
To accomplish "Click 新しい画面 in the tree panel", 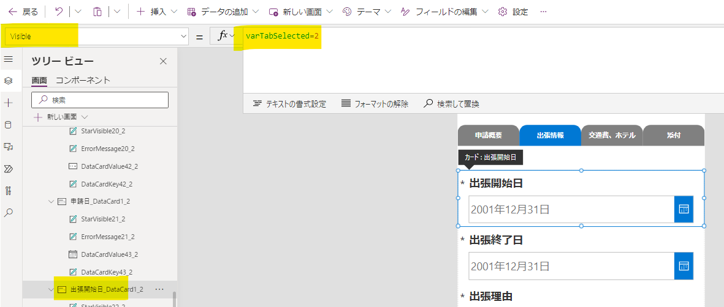I will (61, 117).
